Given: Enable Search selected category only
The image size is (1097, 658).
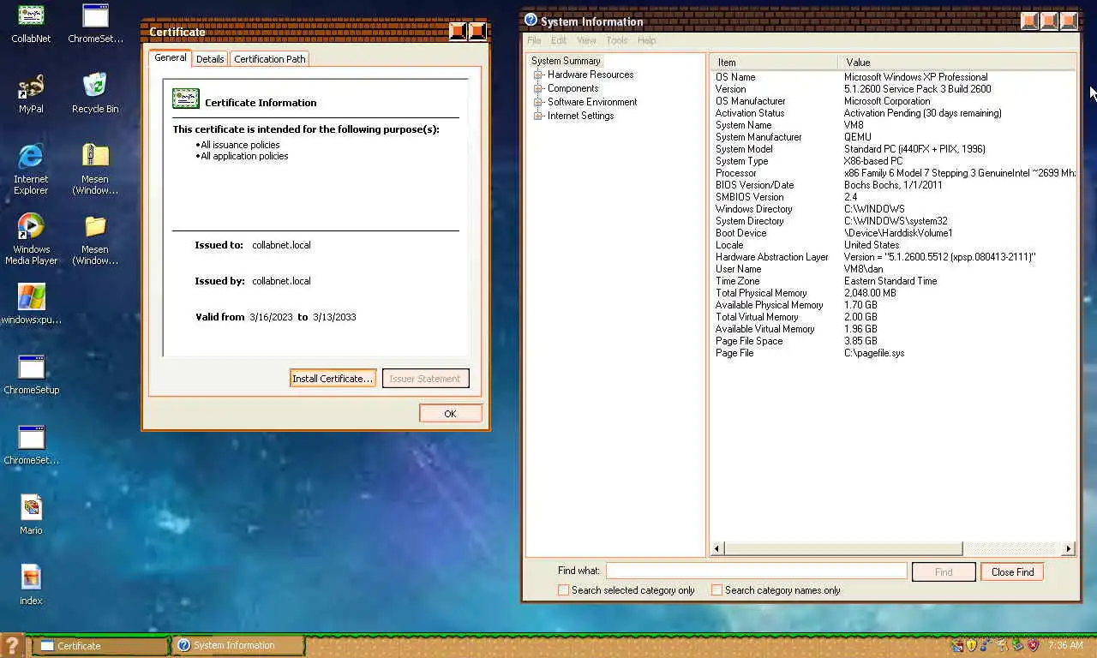Looking at the screenshot, I should point(563,589).
